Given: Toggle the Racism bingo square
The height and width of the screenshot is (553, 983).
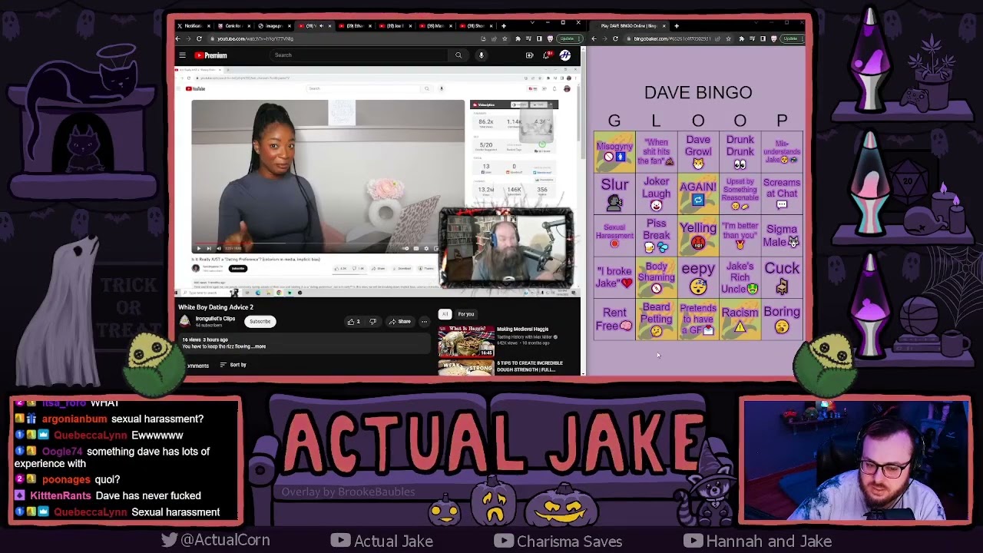Looking at the screenshot, I should (x=740, y=320).
